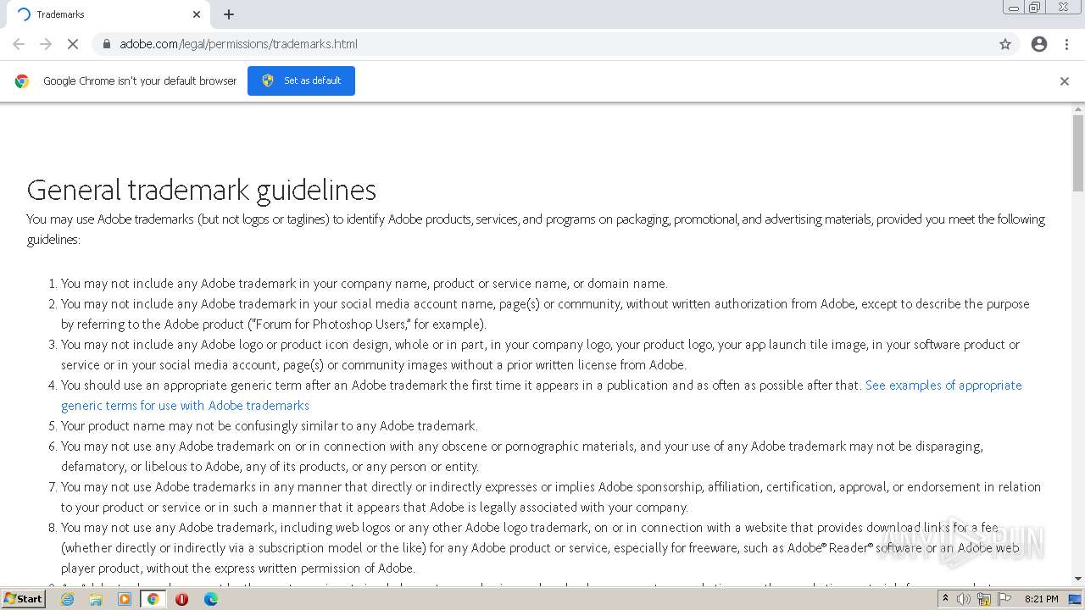
Task: Click the scrollbar up arrow
Action: tap(1078, 109)
